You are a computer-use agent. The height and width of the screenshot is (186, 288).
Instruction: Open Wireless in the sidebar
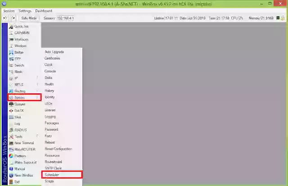pos(24,46)
